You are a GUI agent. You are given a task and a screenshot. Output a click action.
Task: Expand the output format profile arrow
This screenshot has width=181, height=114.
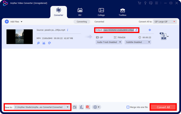168,37
